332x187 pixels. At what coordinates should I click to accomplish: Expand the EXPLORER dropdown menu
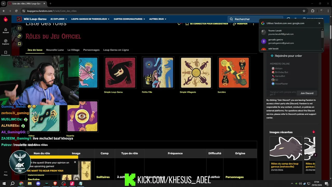coord(59,19)
